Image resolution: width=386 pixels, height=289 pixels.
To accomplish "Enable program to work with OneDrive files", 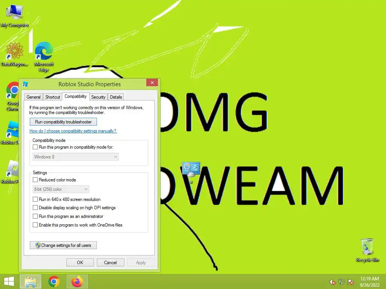I will click(35, 225).
